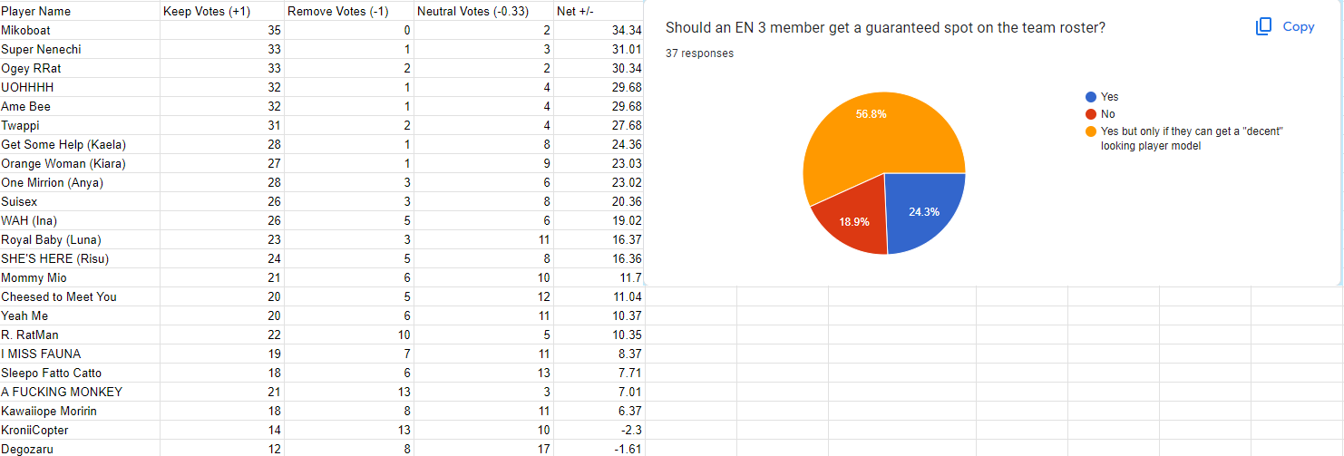Click the Mikoboat name cell
1344x456 pixels.
tap(80, 31)
